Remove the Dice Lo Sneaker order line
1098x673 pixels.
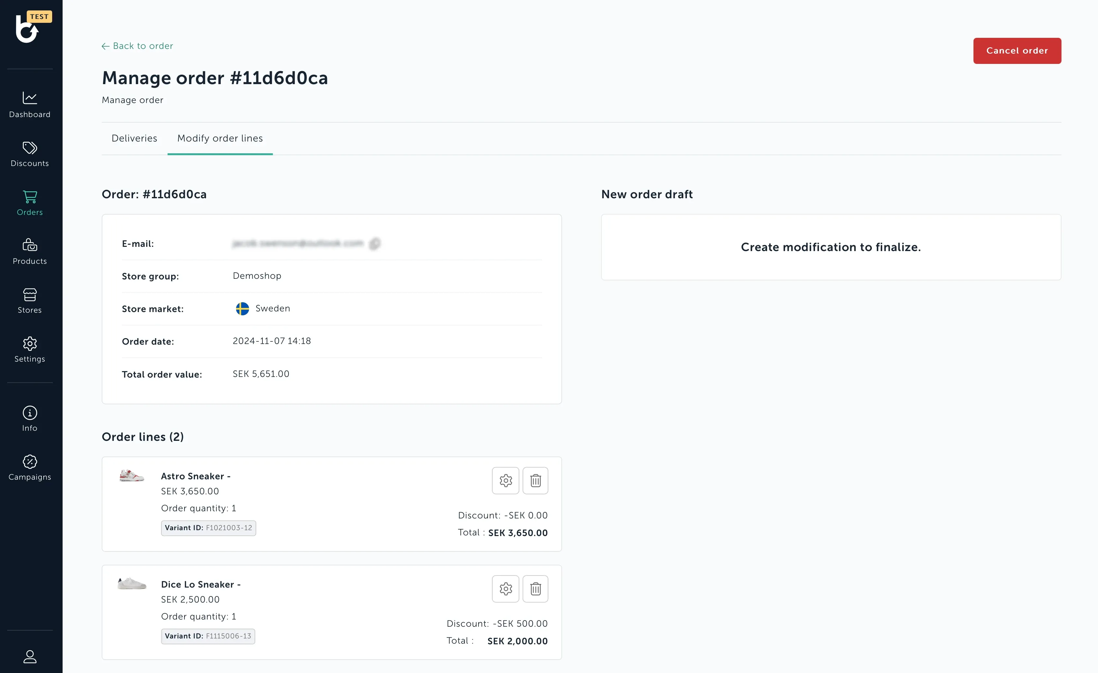coord(535,589)
